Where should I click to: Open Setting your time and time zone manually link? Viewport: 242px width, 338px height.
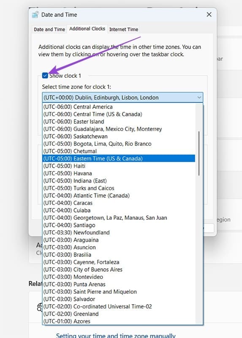116,335
